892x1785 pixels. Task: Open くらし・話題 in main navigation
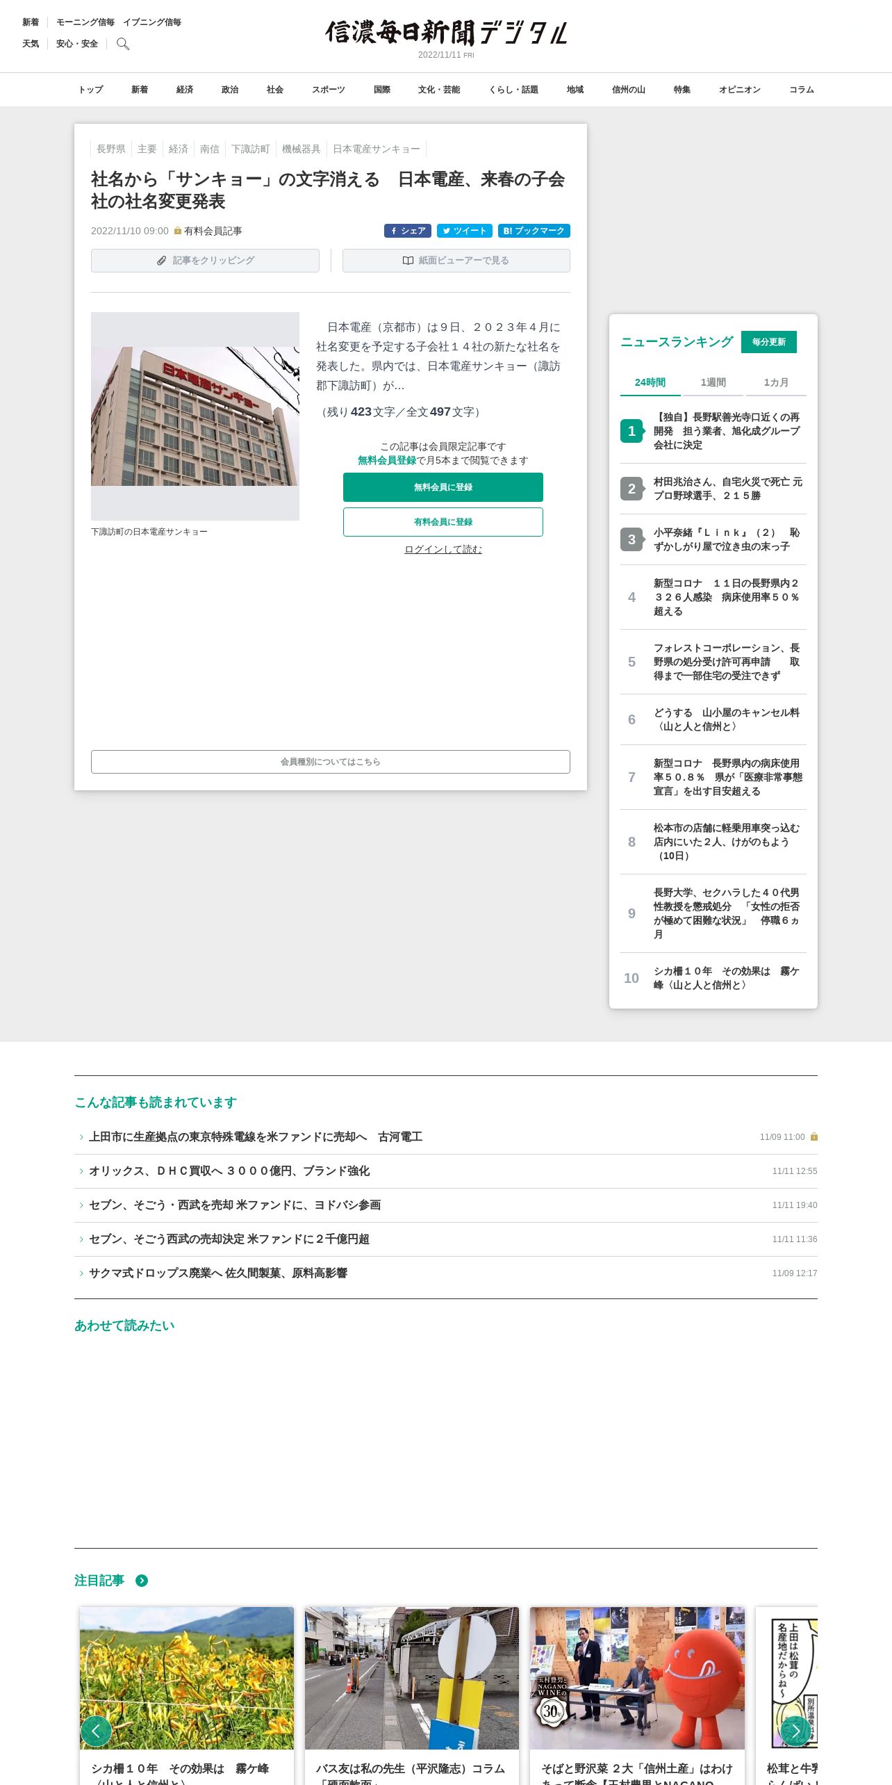click(513, 90)
